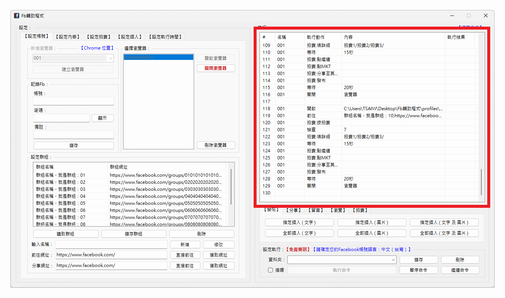Open the 資料夾 dropdown
505x298 pixels.
tap(342, 260)
